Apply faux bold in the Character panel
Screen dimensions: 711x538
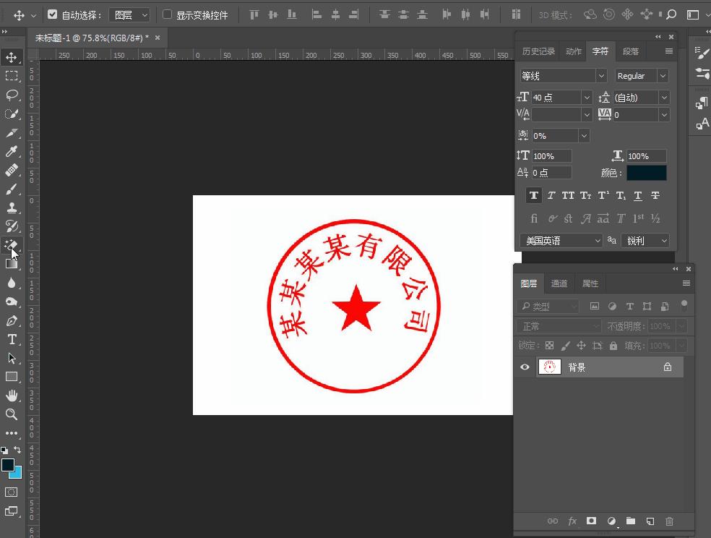click(x=533, y=195)
